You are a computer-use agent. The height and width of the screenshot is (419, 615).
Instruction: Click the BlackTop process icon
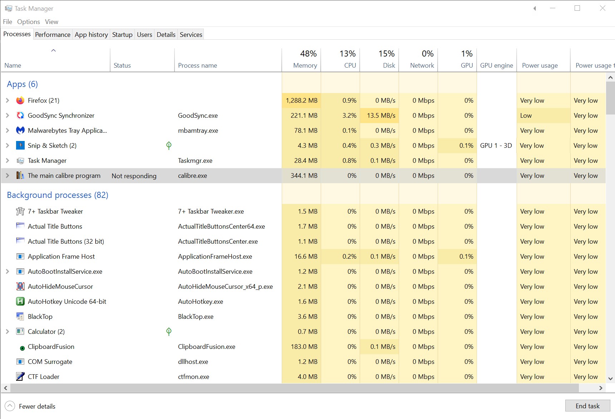coord(20,317)
